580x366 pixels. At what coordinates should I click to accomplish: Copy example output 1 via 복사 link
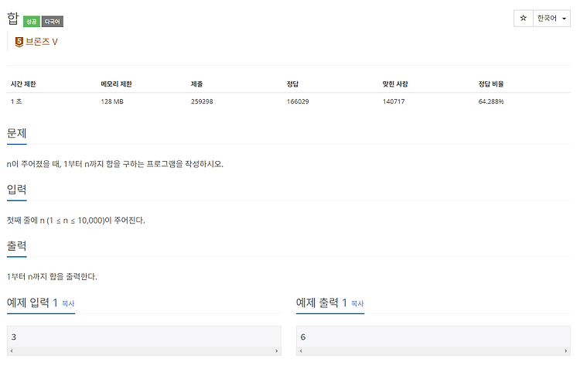(x=357, y=303)
